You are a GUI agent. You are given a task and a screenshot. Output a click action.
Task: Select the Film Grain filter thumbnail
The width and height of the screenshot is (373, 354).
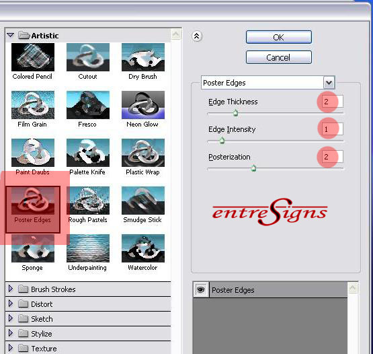click(33, 105)
